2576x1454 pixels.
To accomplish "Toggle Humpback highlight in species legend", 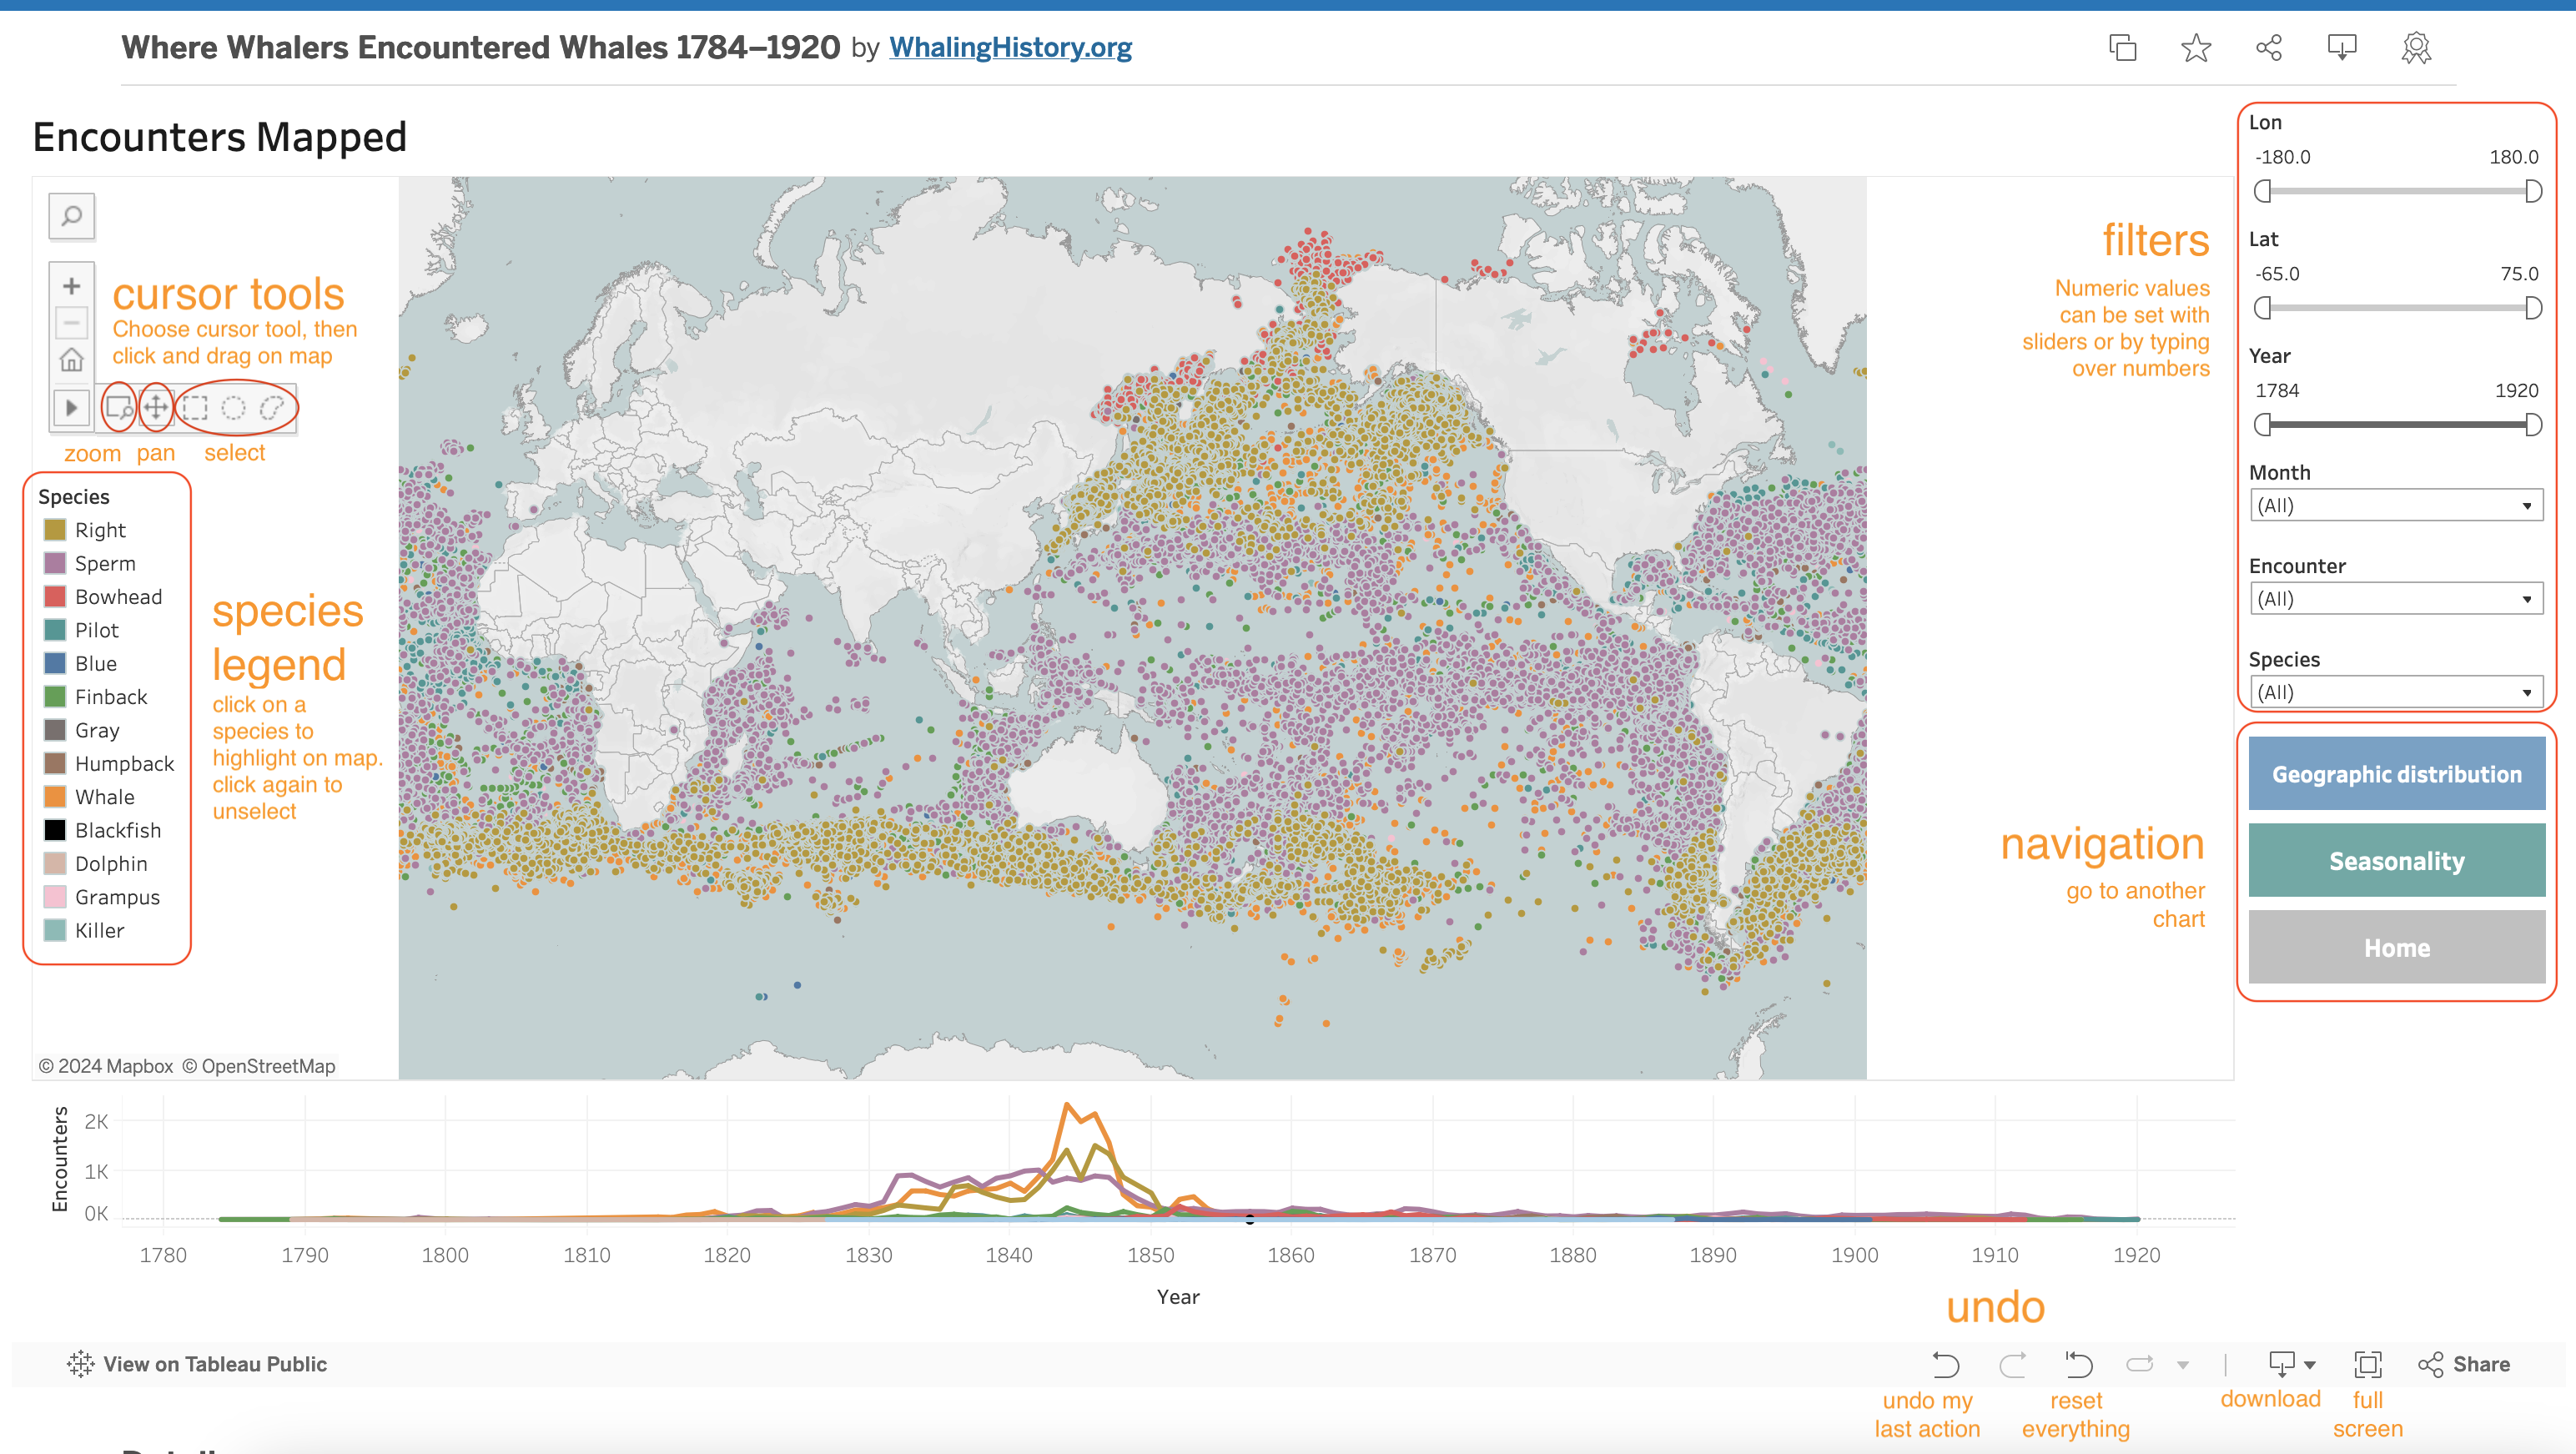I will (124, 764).
